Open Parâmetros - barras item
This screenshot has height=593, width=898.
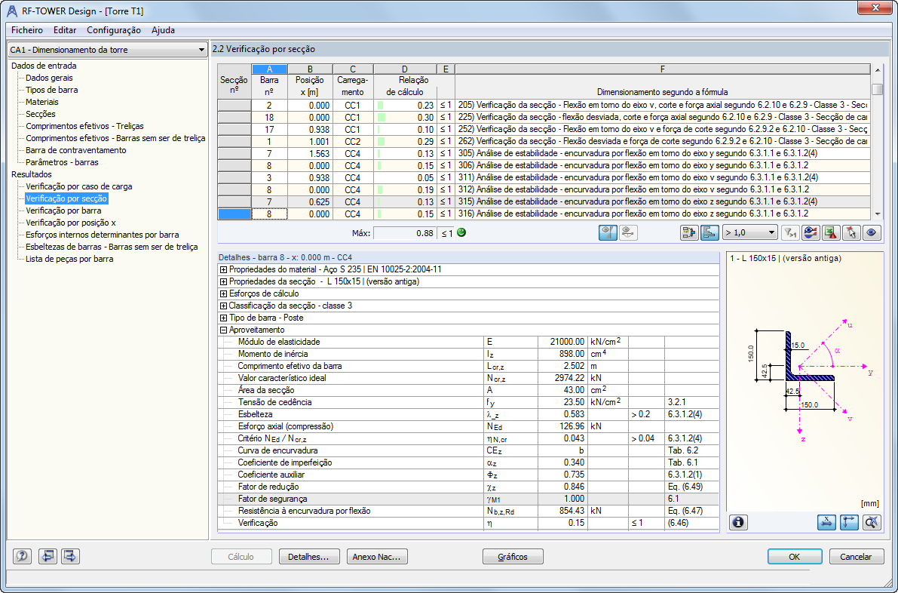point(62,162)
